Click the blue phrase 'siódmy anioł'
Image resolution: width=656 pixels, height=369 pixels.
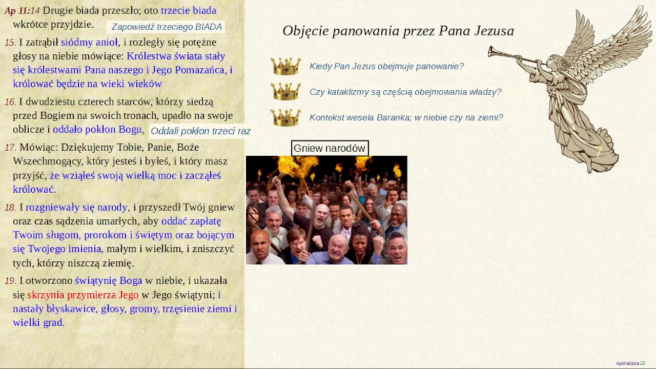click(89, 42)
